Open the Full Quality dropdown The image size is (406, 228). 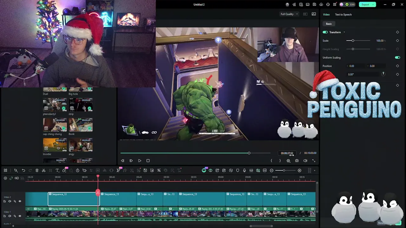(289, 14)
